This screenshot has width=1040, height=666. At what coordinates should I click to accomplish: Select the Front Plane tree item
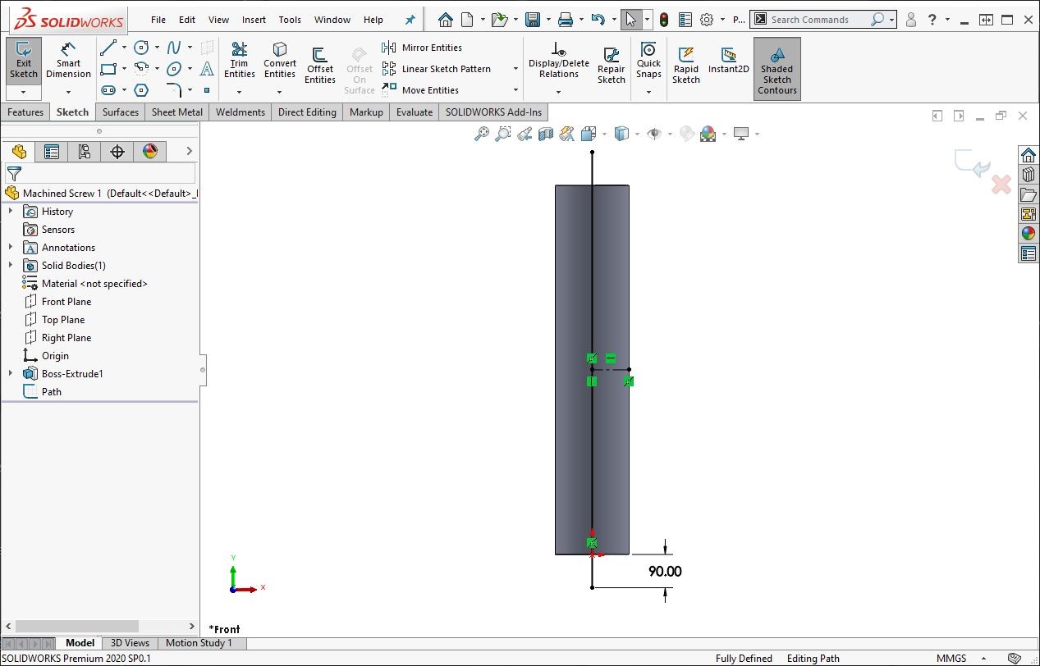pos(66,302)
